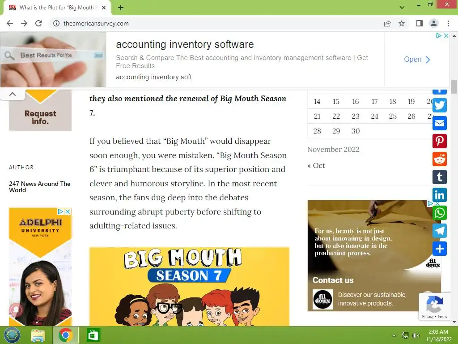Viewport: 458px width, 344px height.
Task: Close the top accounting software ad
Action: point(446,36)
